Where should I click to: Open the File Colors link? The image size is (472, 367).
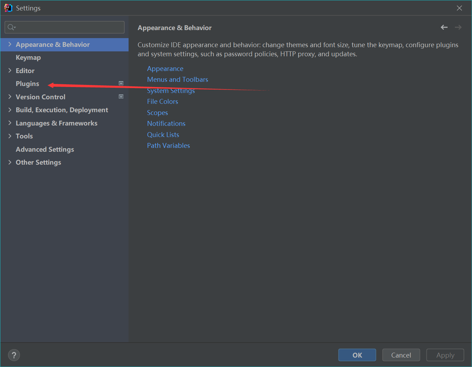click(x=162, y=101)
